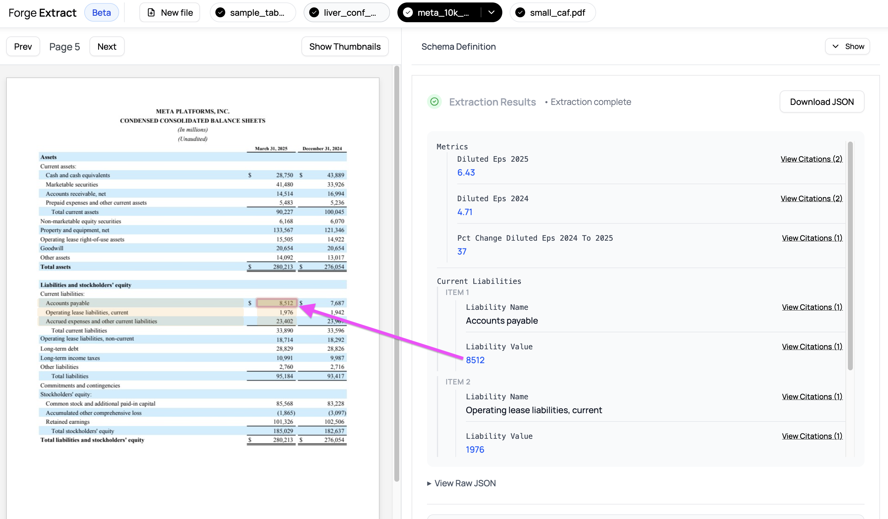This screenshot has width=888, height=519.
Task: Click the checkmark icon on liver_conf file
Action: pos(314,13)
